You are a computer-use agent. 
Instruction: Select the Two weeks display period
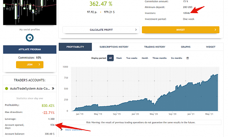[x=132, y=58]
